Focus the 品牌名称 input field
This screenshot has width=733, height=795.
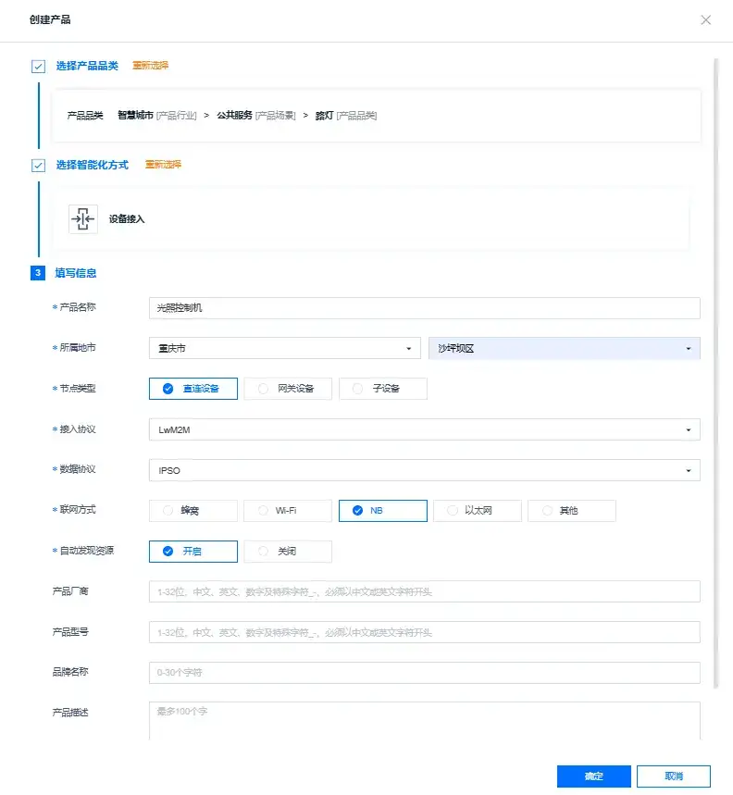424,672
